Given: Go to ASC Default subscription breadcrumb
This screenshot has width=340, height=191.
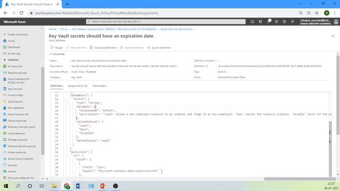Looking at the screenshot, I should [x=114, y=29].
